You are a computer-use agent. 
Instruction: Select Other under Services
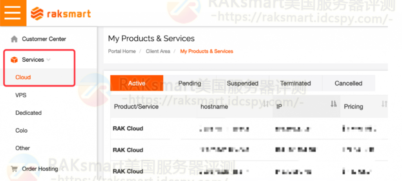click(x=22, y=148)
